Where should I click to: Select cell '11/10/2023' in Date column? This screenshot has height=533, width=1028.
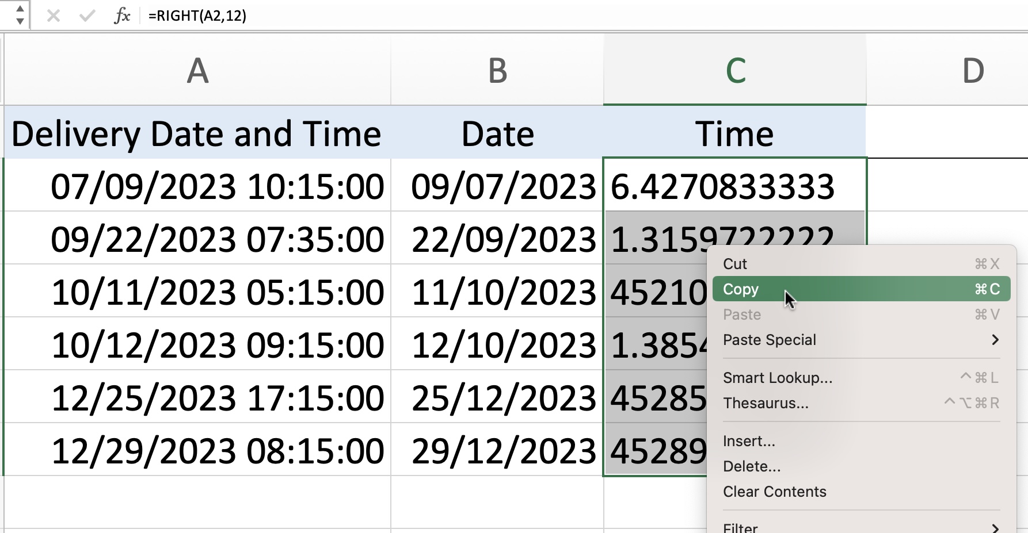(497, 292)
